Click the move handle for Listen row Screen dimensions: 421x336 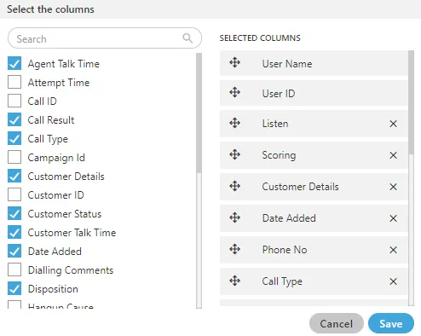coord(235,123)
